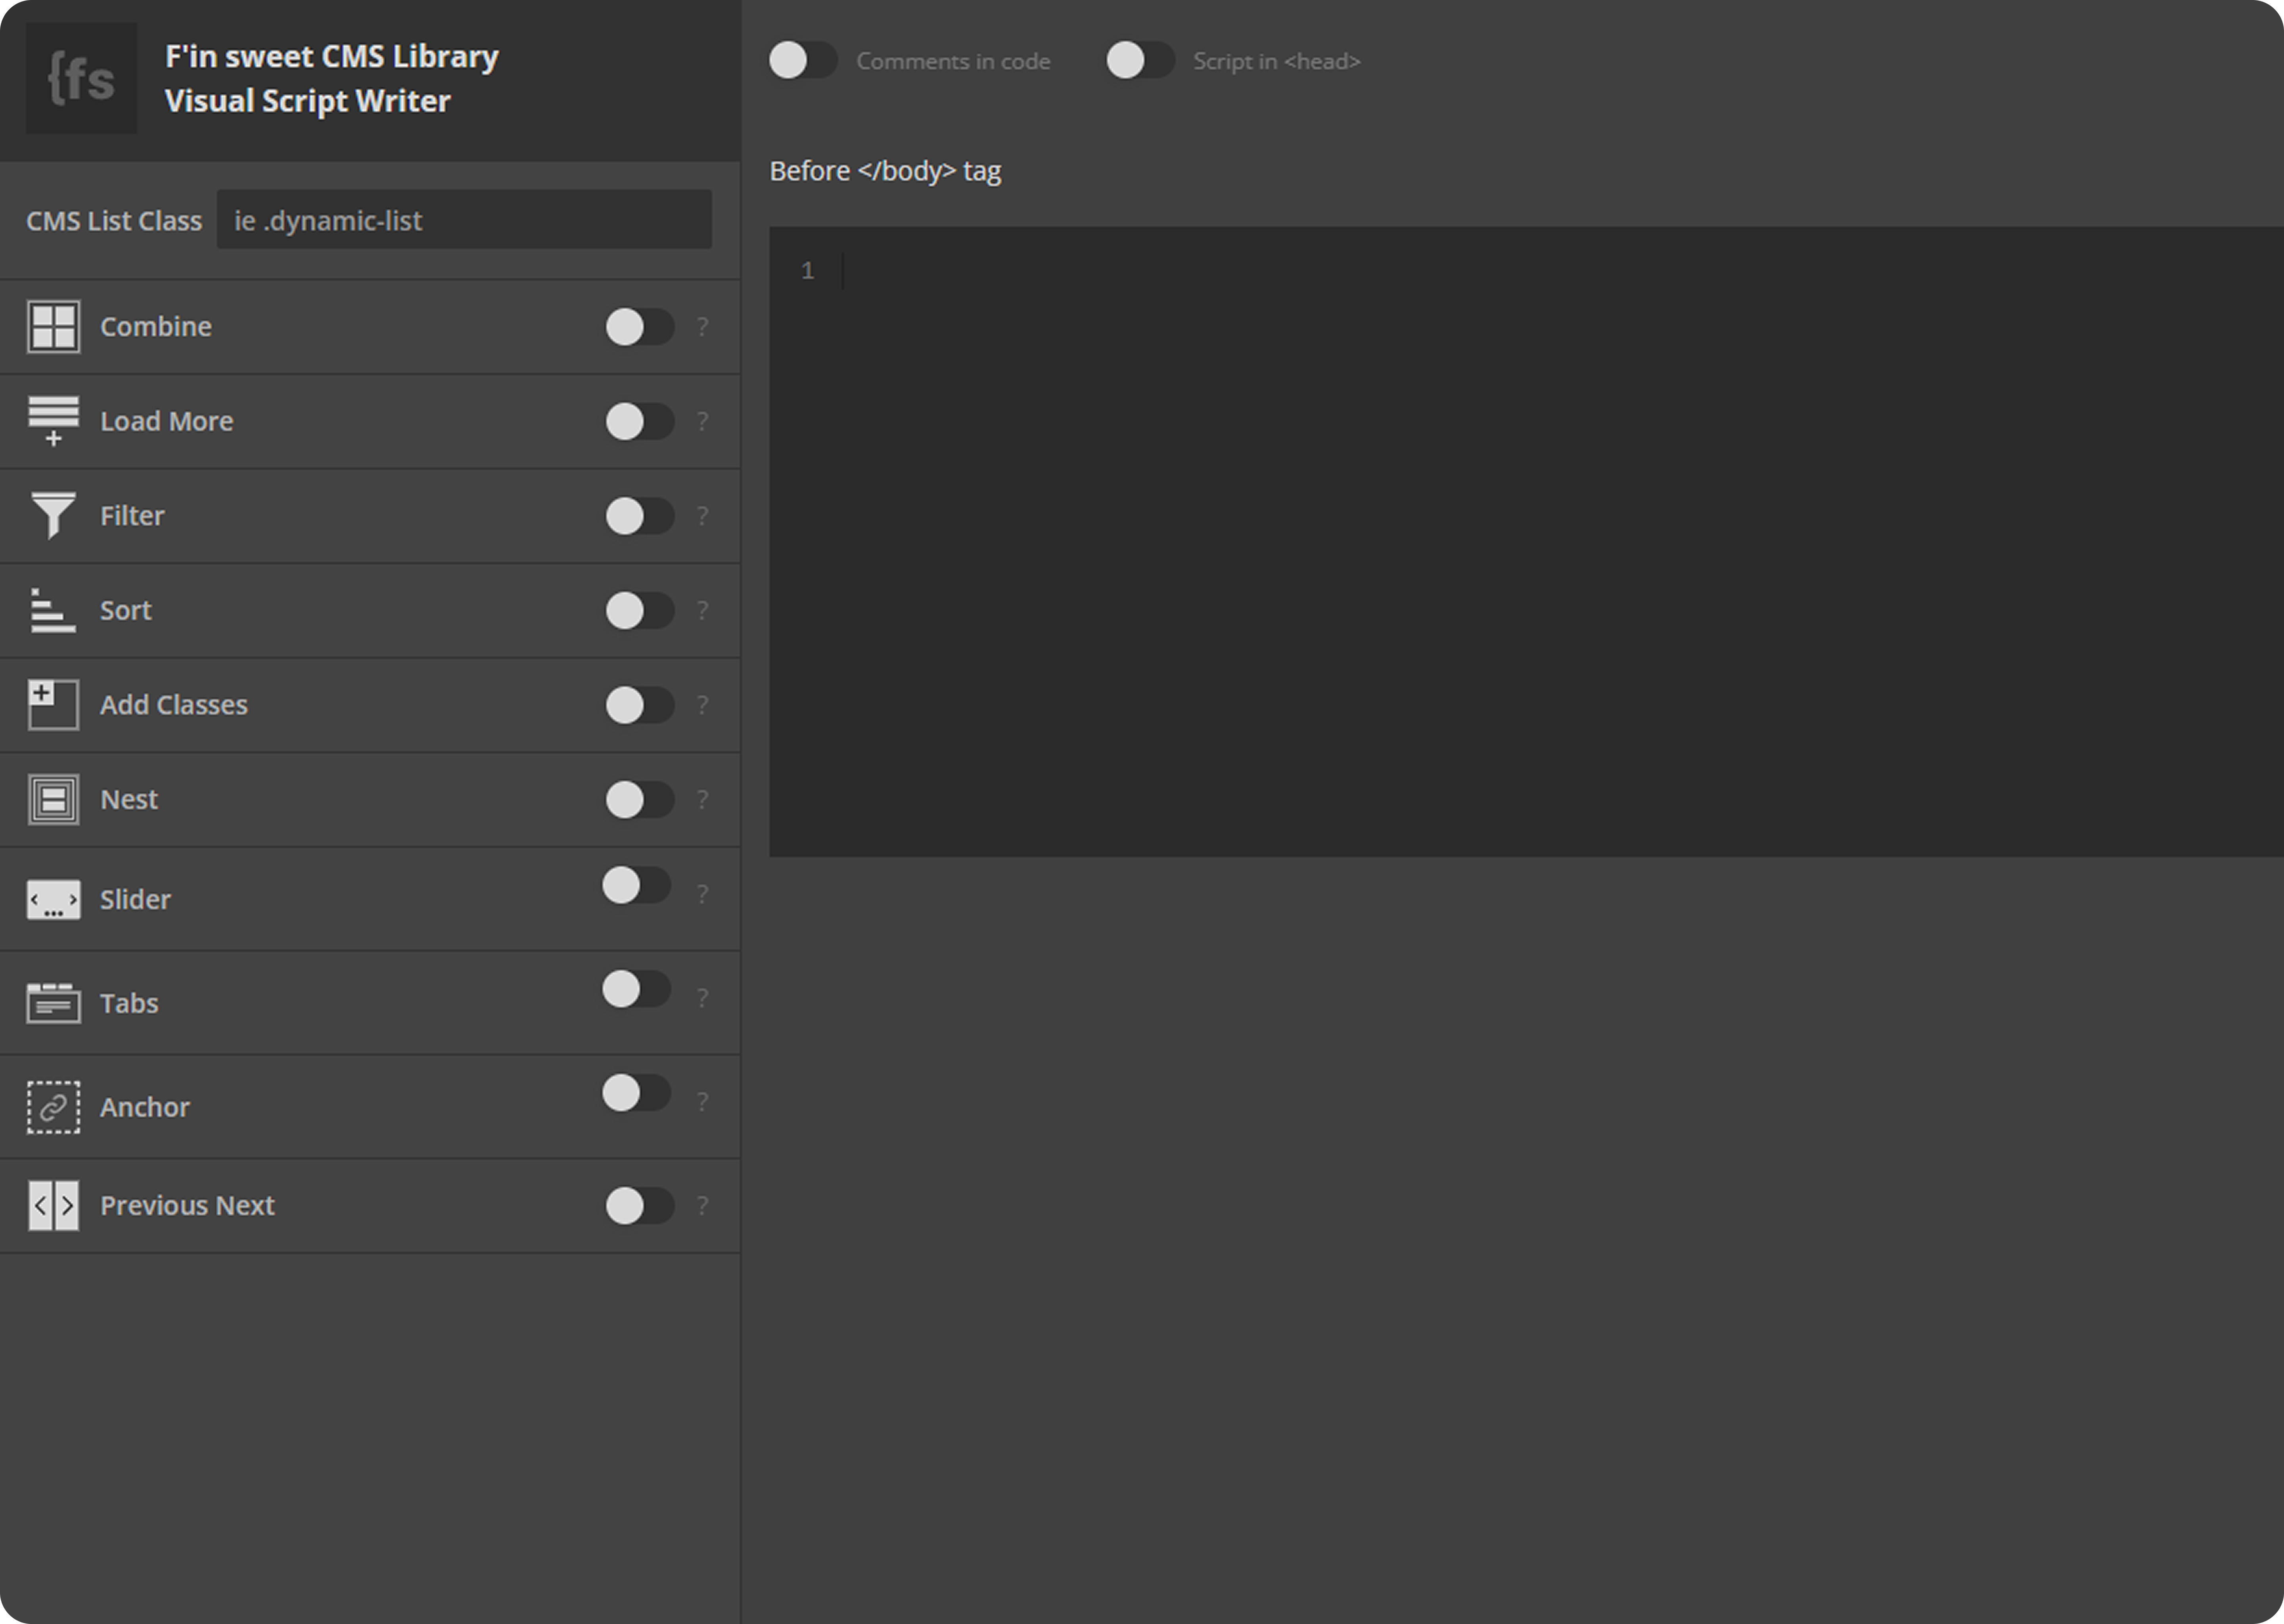The image size is (2284, 1624).
Task: Click the {fs Finsweet logo
Action: click(81, 78)
